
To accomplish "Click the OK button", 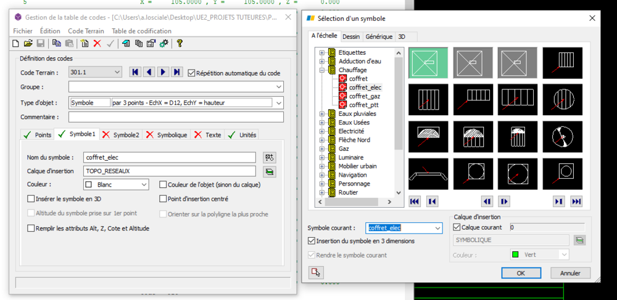I will coord(521,273).
